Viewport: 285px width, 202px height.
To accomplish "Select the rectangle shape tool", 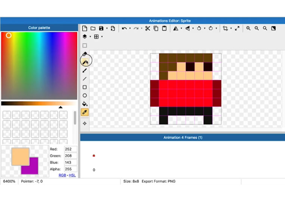I will [85, 87].
